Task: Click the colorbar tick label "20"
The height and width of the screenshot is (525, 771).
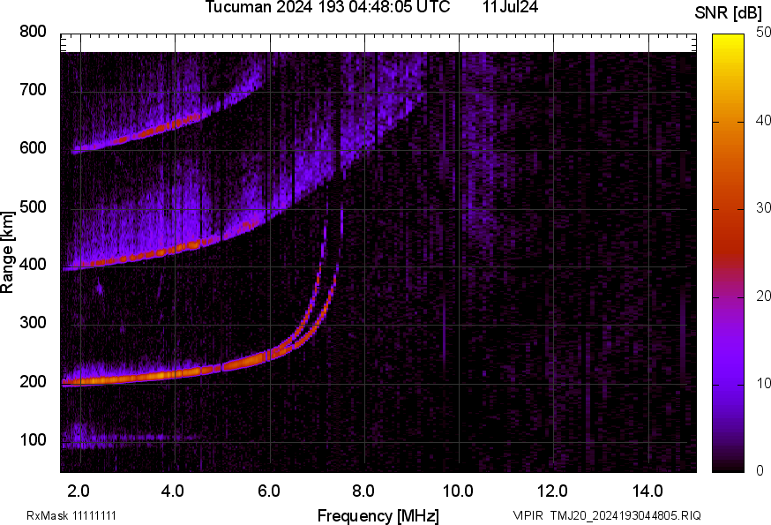Action: point(763,296)
